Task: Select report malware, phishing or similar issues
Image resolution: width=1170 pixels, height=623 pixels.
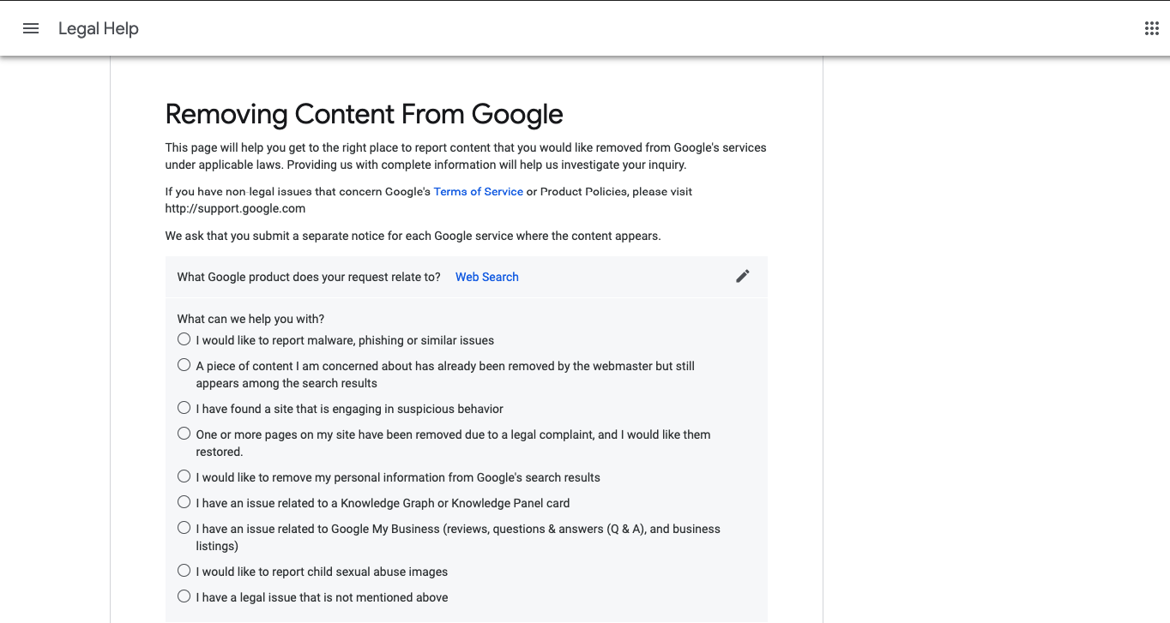Action: coord(184,339)
